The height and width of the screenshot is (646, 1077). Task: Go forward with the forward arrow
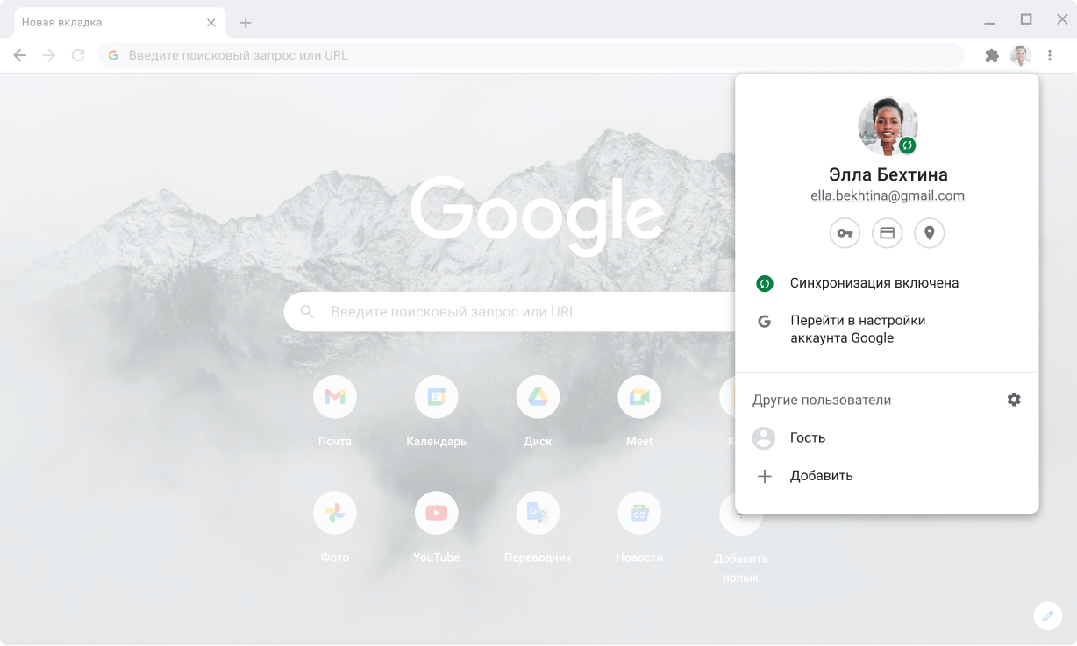(x=49, y=55)
